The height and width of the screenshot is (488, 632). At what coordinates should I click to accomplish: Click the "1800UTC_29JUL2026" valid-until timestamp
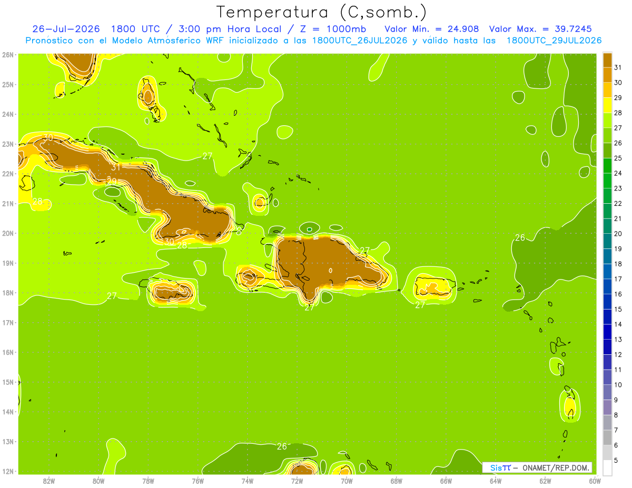pos(554,40)
